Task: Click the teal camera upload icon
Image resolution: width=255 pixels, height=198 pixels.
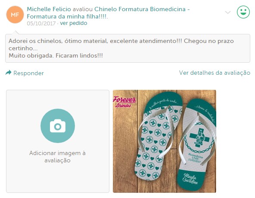Action: click(x=58, y=126)
